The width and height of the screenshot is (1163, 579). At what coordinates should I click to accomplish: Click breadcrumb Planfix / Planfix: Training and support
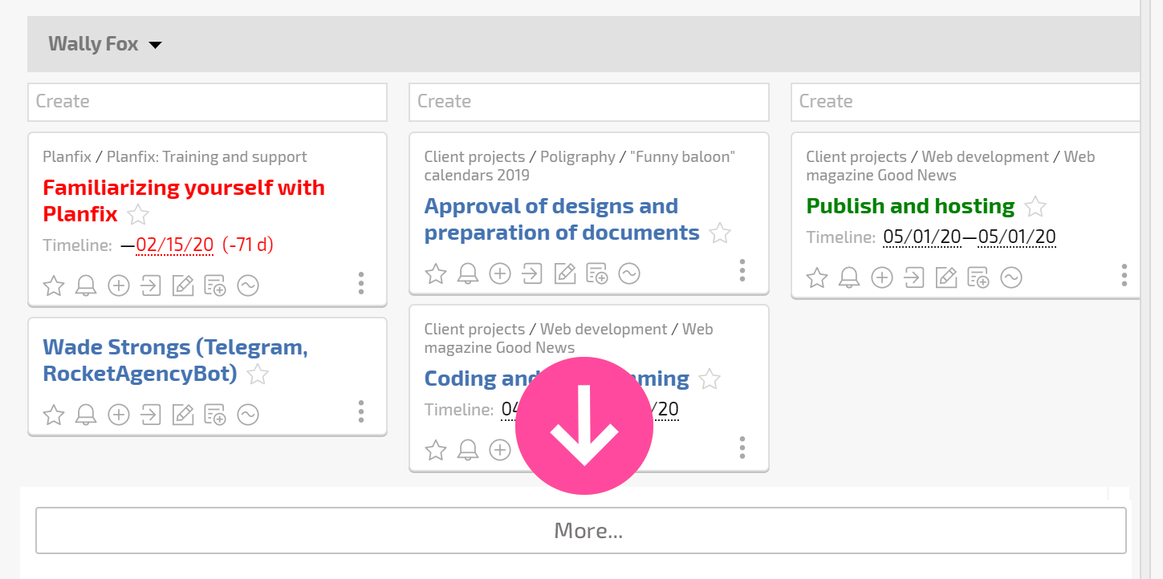[175, 156]
